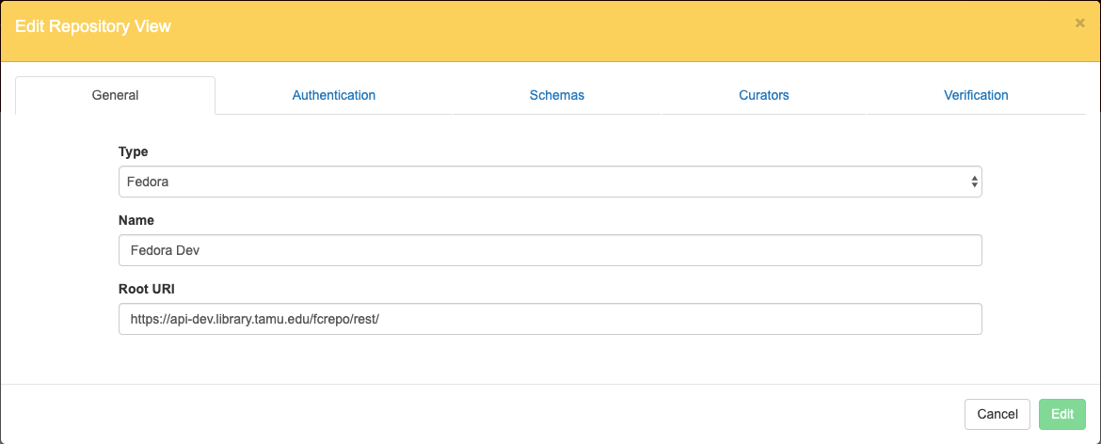Screen dimensions: 1101x444
Task: Show the Verification tab
Action: pyautogui.click(x=976, y=95)
